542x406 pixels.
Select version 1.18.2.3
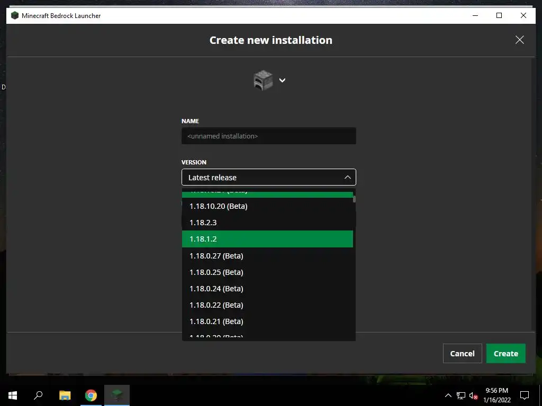tap(267, 223)
